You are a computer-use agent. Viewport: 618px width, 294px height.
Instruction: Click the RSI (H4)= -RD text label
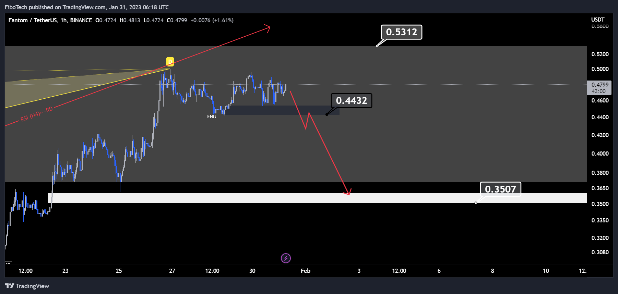[x=37, y=114]
